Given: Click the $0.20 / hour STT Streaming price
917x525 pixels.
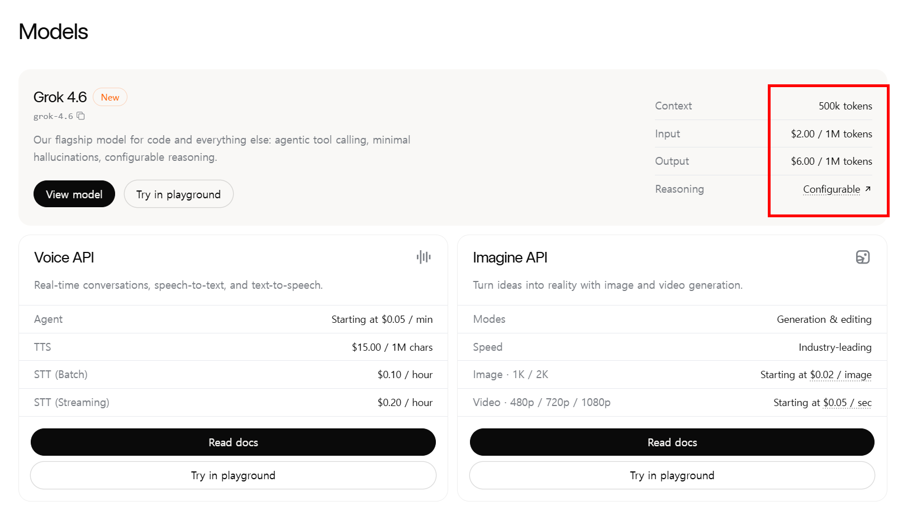Looking at the screenshot, I should pos(405,403).
